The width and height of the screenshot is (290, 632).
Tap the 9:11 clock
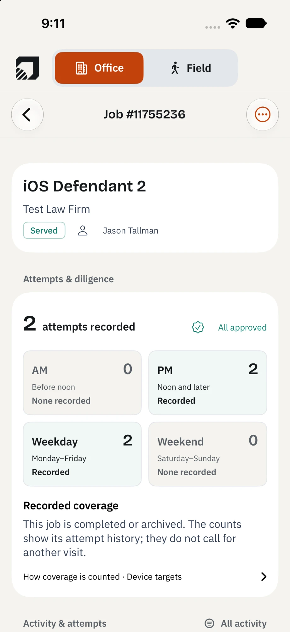click(53, 23)
